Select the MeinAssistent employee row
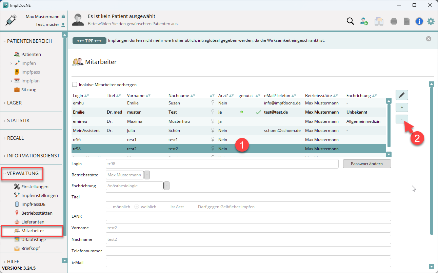 (229, 130)
